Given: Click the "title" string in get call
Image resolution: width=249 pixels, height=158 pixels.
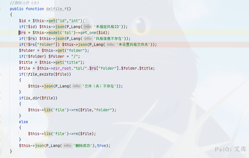Looking at the screenshot, I should click(x=73, y=62).
